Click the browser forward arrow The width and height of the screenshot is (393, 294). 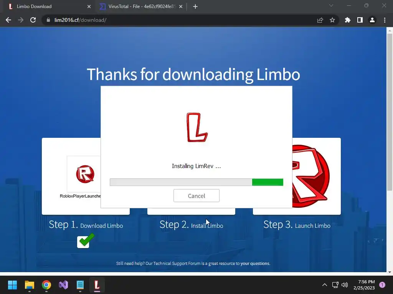pyautogui.click(x=21, y=20)
